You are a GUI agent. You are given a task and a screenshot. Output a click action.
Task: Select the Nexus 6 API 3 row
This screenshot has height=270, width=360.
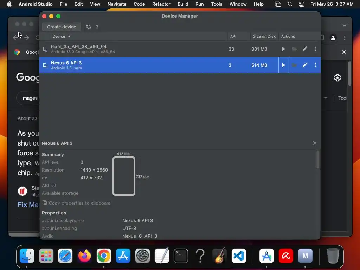(180, 65)
